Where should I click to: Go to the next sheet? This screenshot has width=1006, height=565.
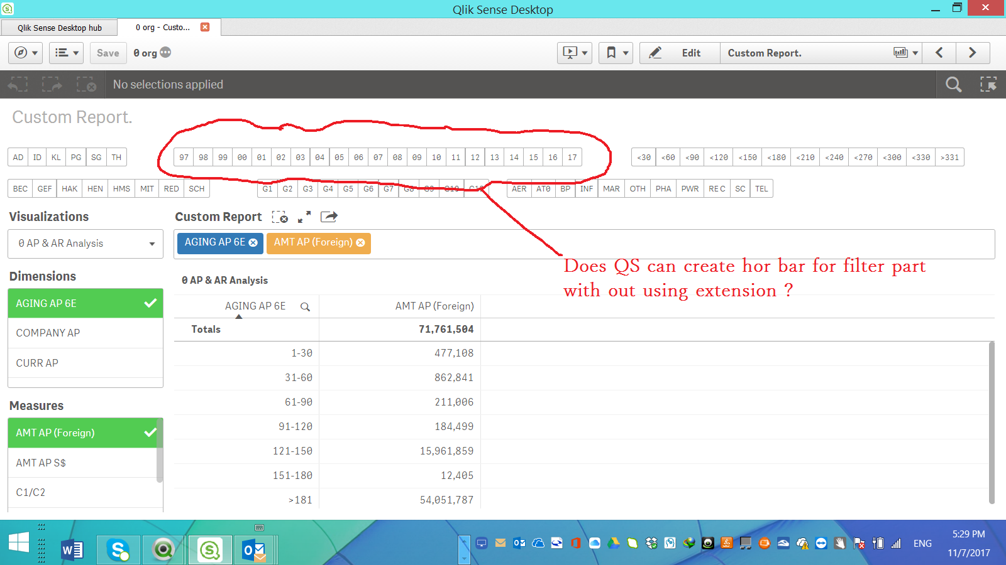tap(973, 53)
